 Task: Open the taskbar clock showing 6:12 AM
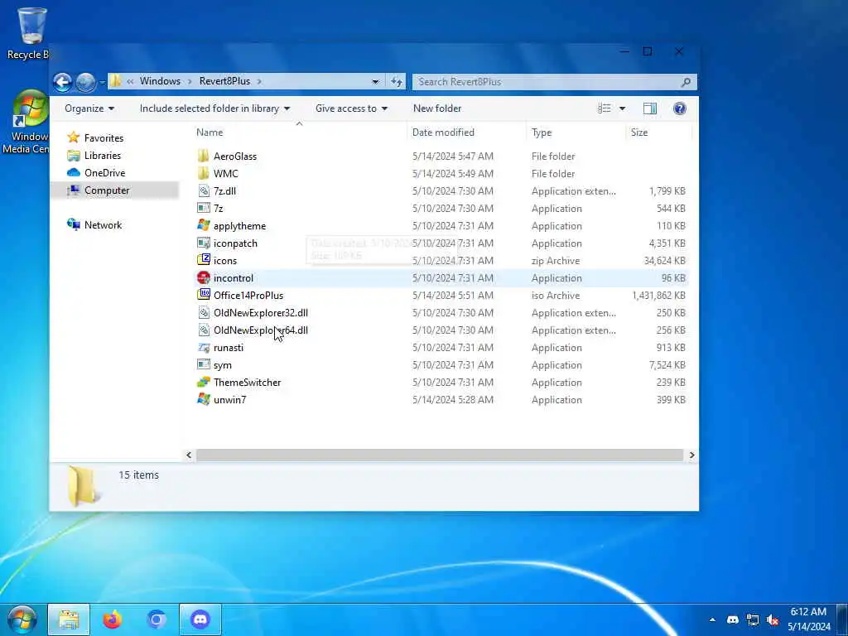[x=808, y=619]
